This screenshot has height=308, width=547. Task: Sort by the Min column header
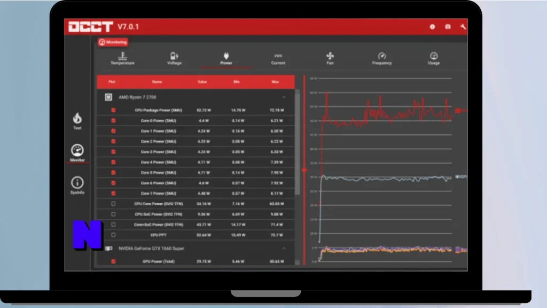(x=237, y=82)
